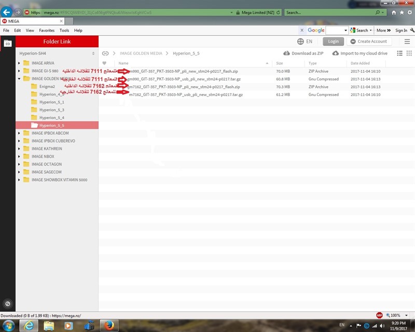
Task: Open favorites star icon
Action: [x=402, y=12]
